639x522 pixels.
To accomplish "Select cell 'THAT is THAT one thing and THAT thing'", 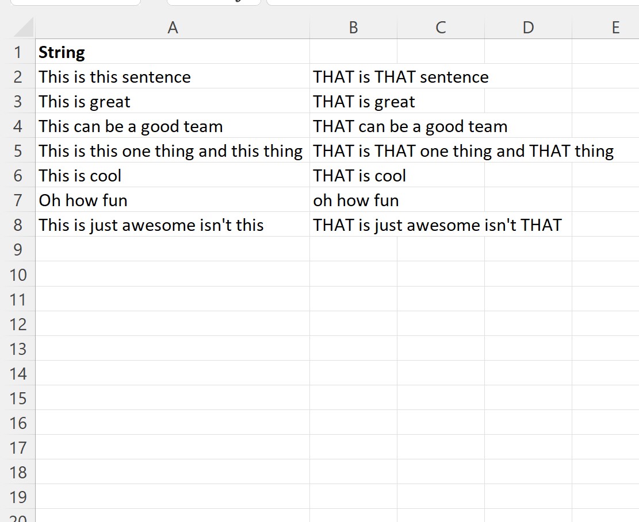I will coord(353,150).
